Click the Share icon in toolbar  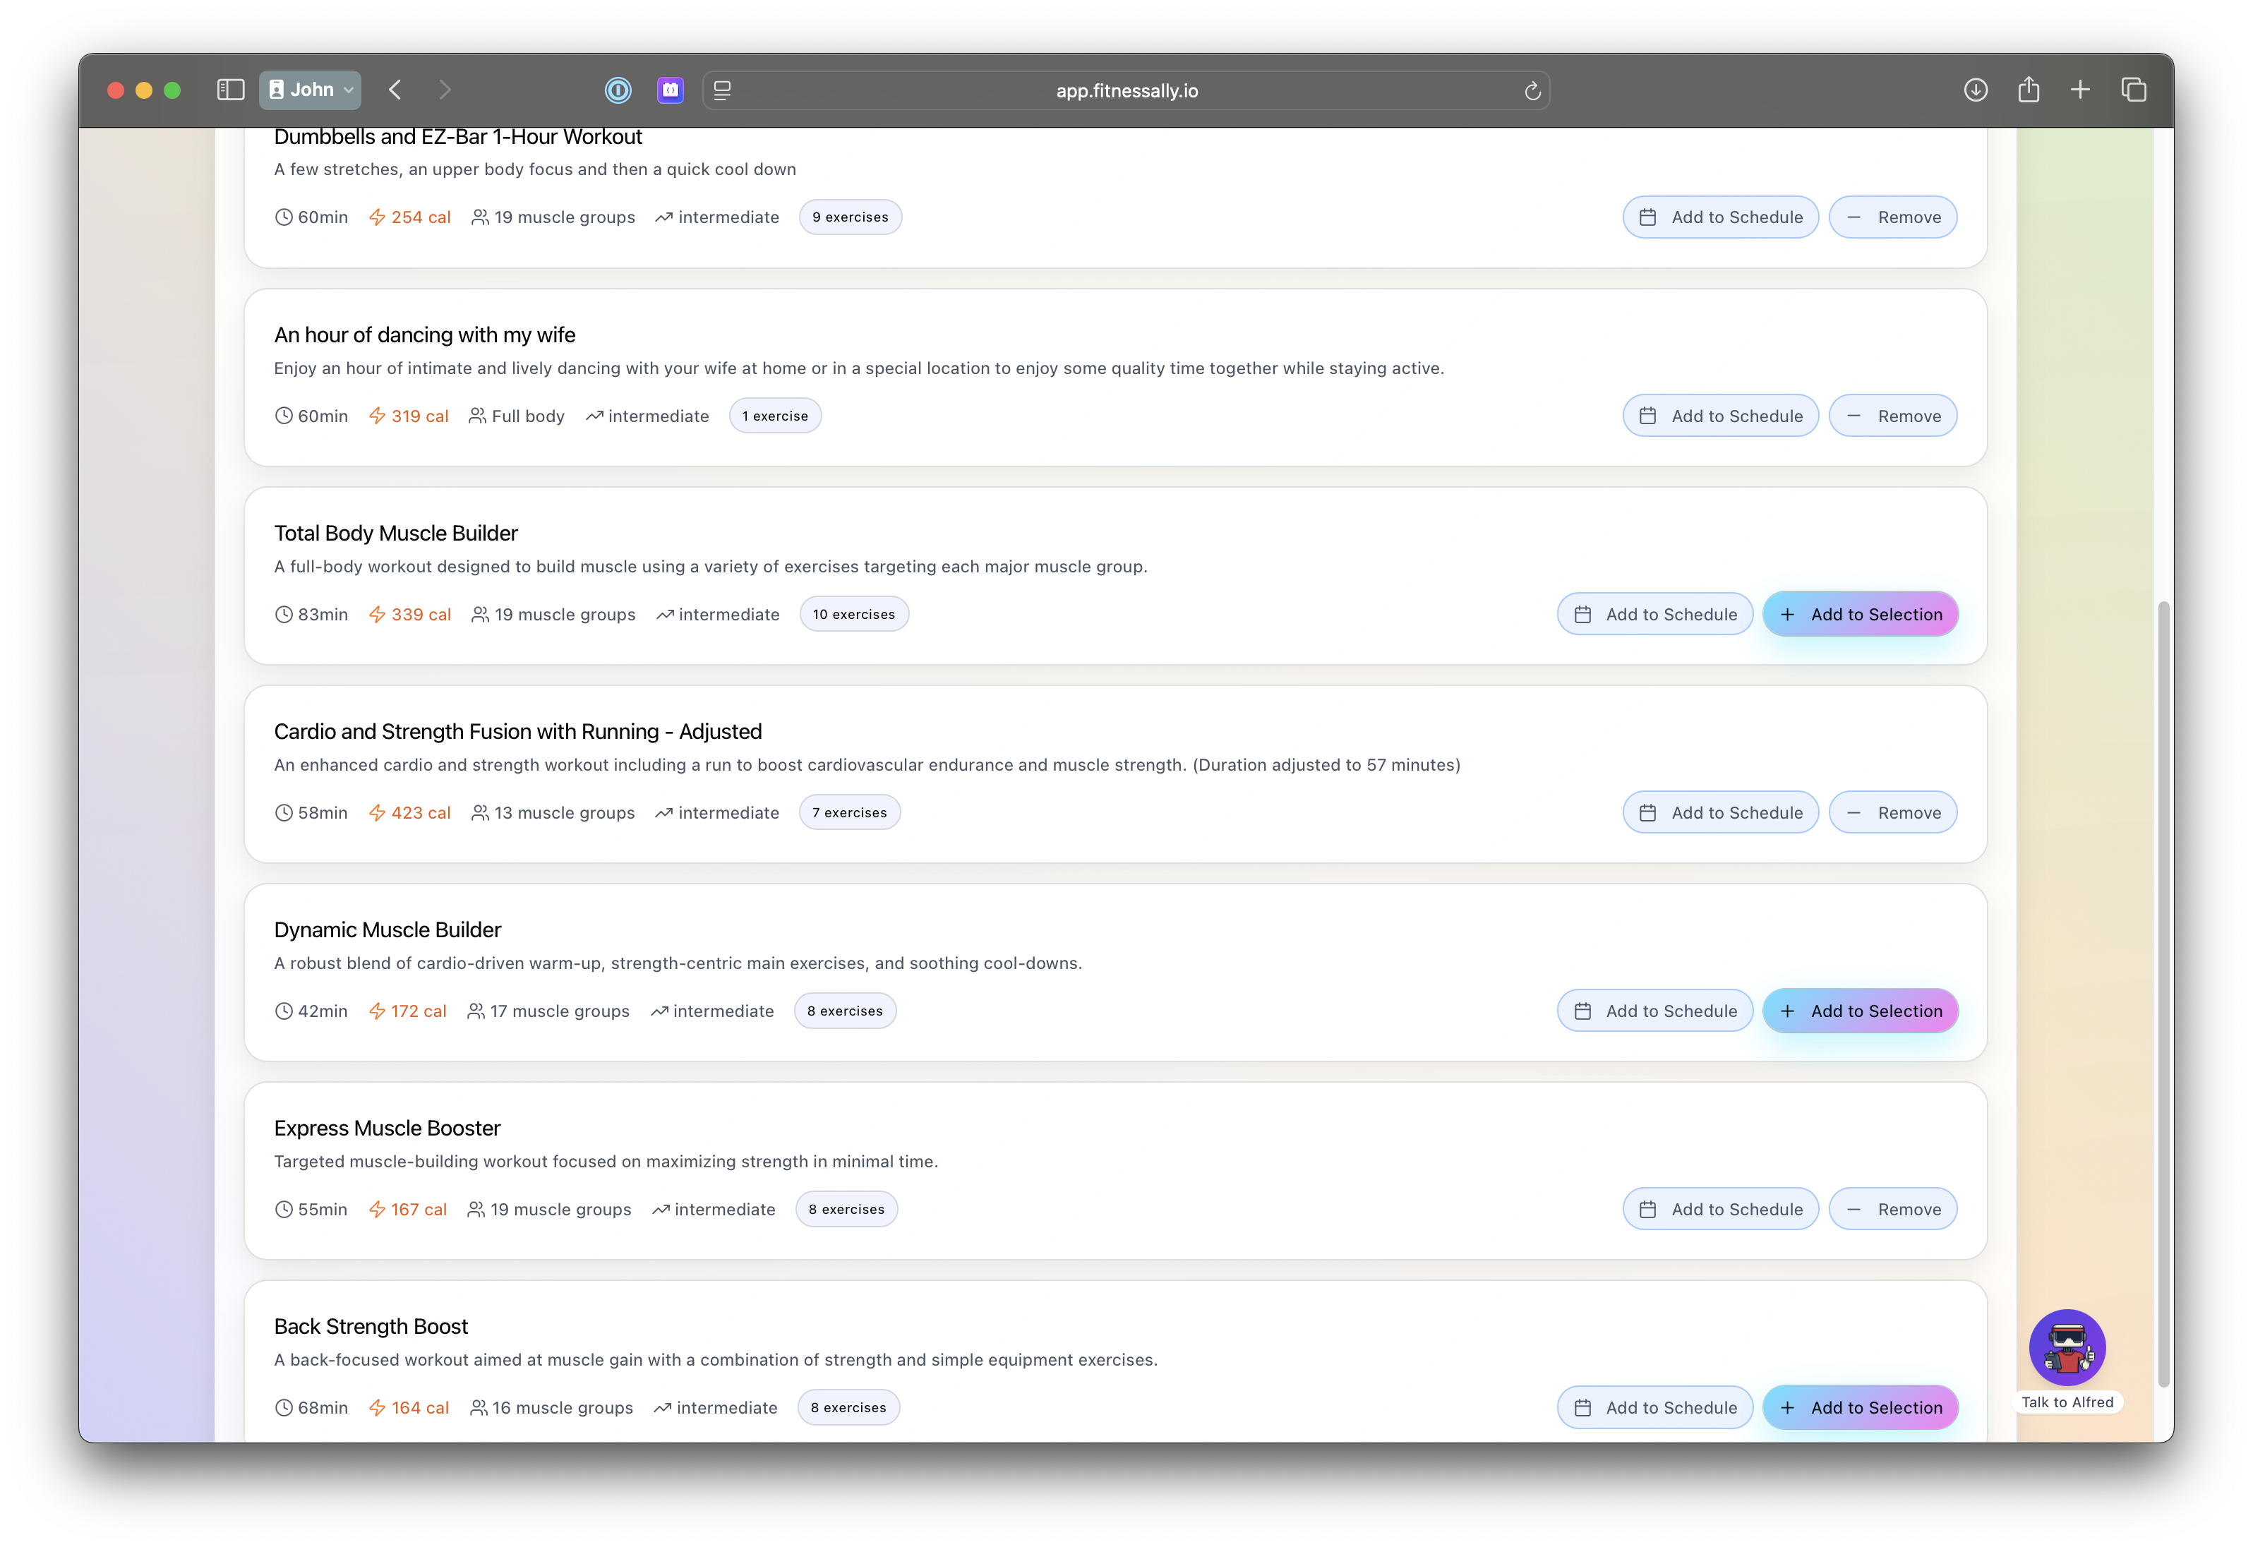coord(2028,90)
